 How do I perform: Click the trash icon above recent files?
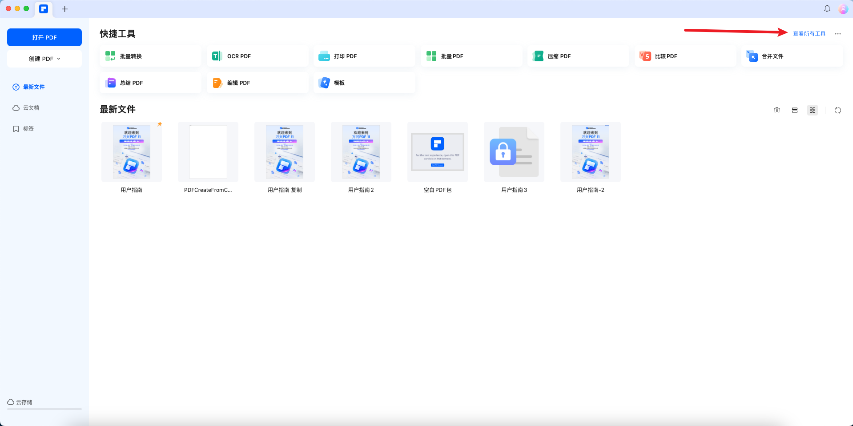[x=777, y=110]
